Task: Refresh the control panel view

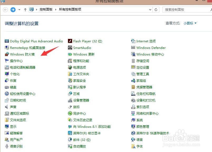Action: [156, 9]
